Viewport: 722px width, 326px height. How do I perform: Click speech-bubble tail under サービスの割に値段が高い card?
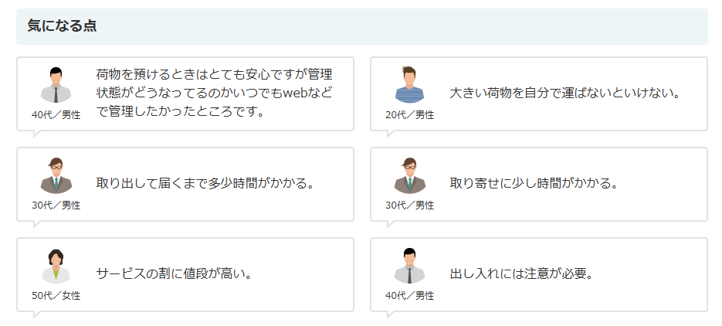[x=36, y=314]
